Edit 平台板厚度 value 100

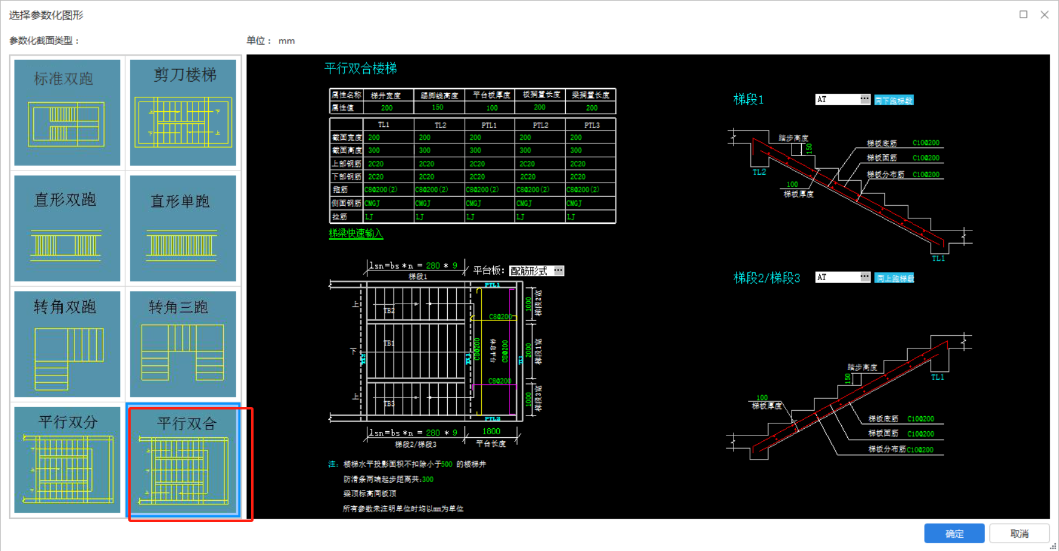(492, 108)
